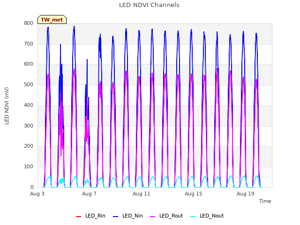Toggle the LED_Rout legend entry
The width and height of the screenshot is (300, 225).
coord(166,216)
